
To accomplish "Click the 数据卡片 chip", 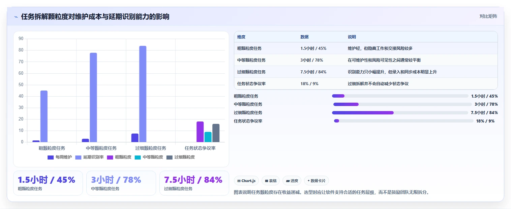I will 317,181.
